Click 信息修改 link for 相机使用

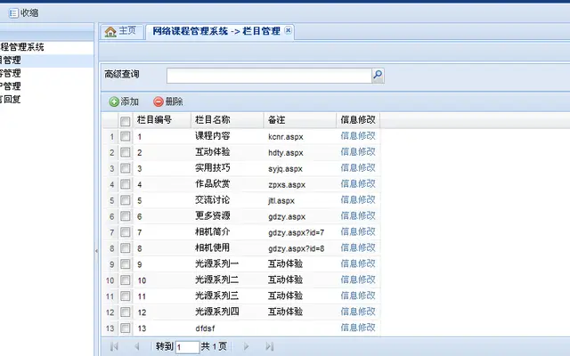358,248
